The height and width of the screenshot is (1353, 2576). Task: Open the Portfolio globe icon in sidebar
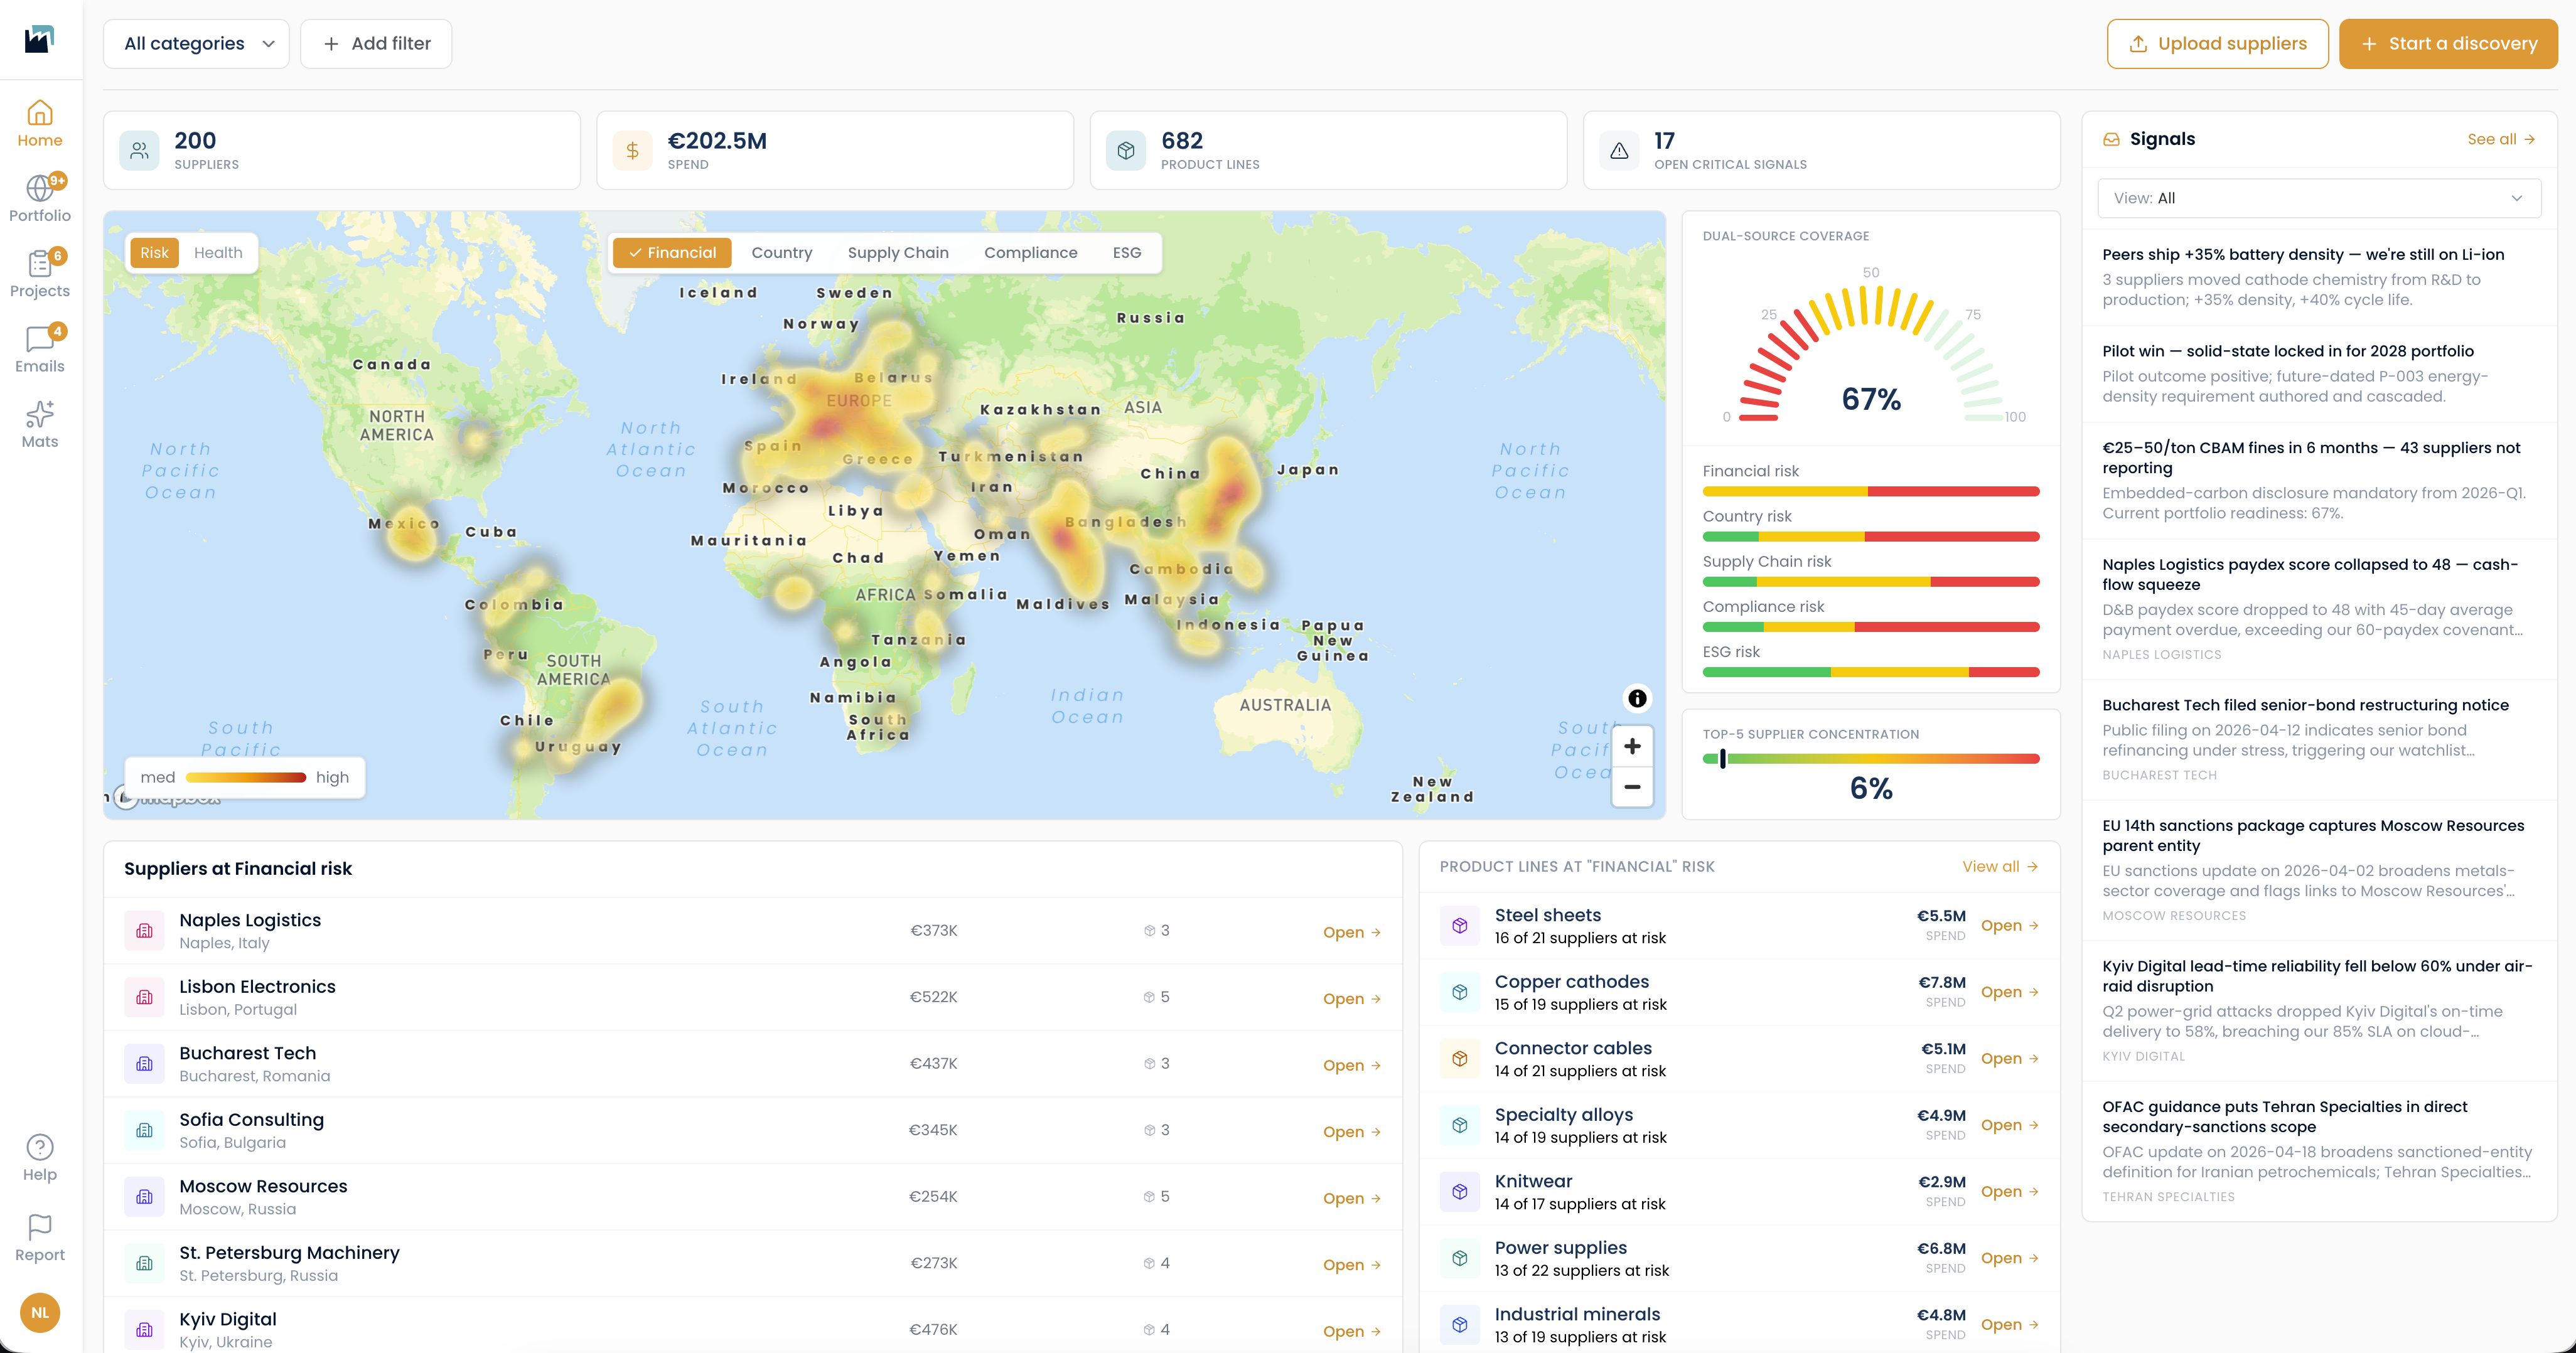click(40, 188)
